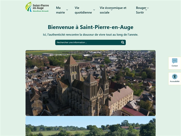
Task: Open the Accessibilité figure icon
Action: tap(174, 76)
